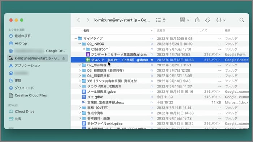
Task: Go back with the left chevron button
Action: coord(78,20)
